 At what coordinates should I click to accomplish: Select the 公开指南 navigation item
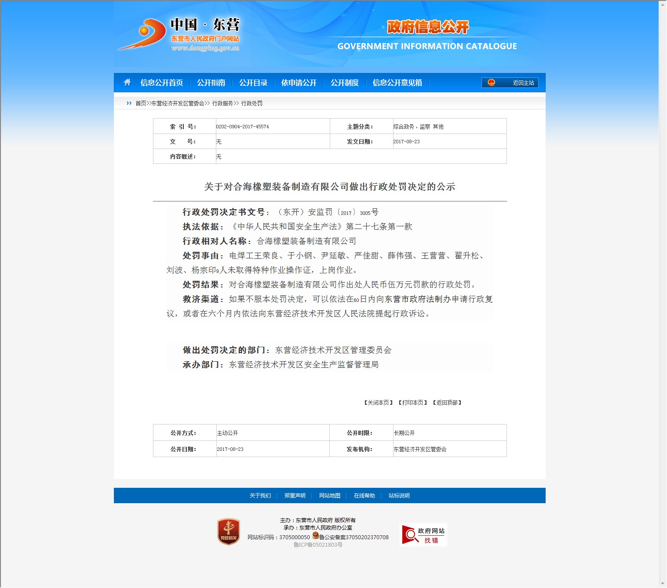(x=211, y=83)
